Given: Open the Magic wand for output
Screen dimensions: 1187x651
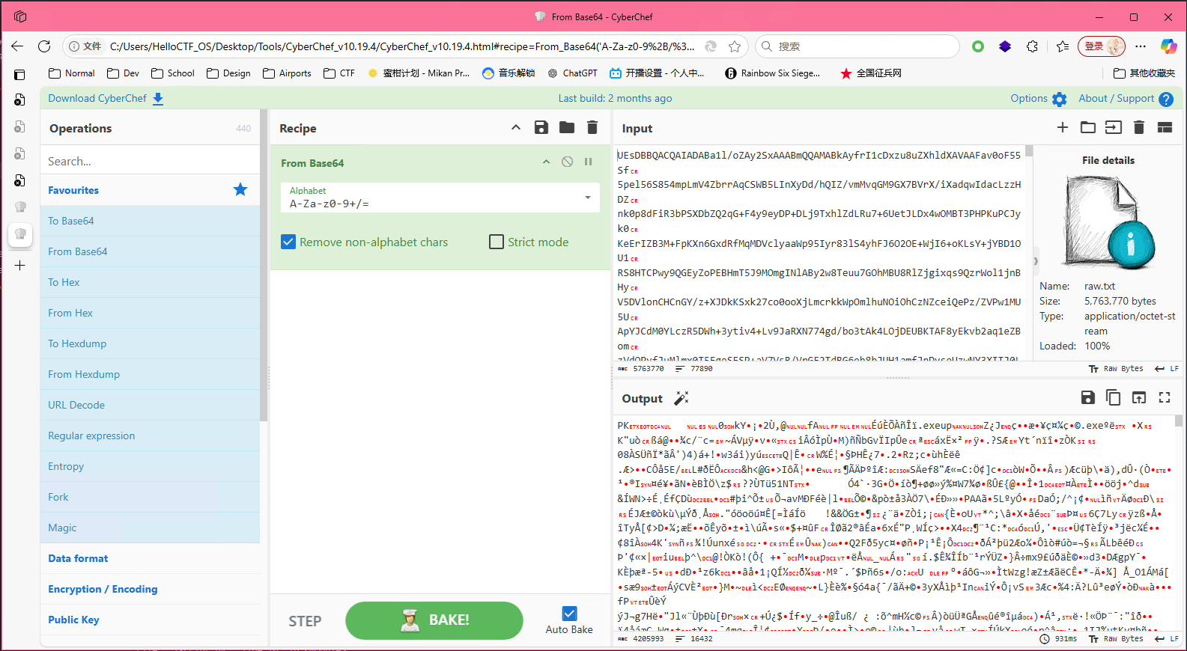Looking at the screenshot, I should [681, 398].
